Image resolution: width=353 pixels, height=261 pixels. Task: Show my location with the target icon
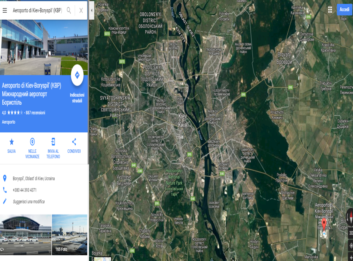point(351,246)
